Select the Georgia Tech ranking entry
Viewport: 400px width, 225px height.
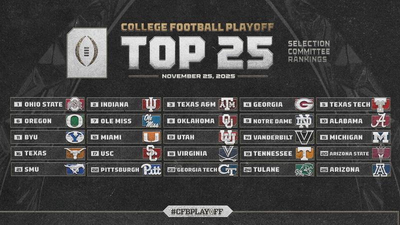point(200,169)
